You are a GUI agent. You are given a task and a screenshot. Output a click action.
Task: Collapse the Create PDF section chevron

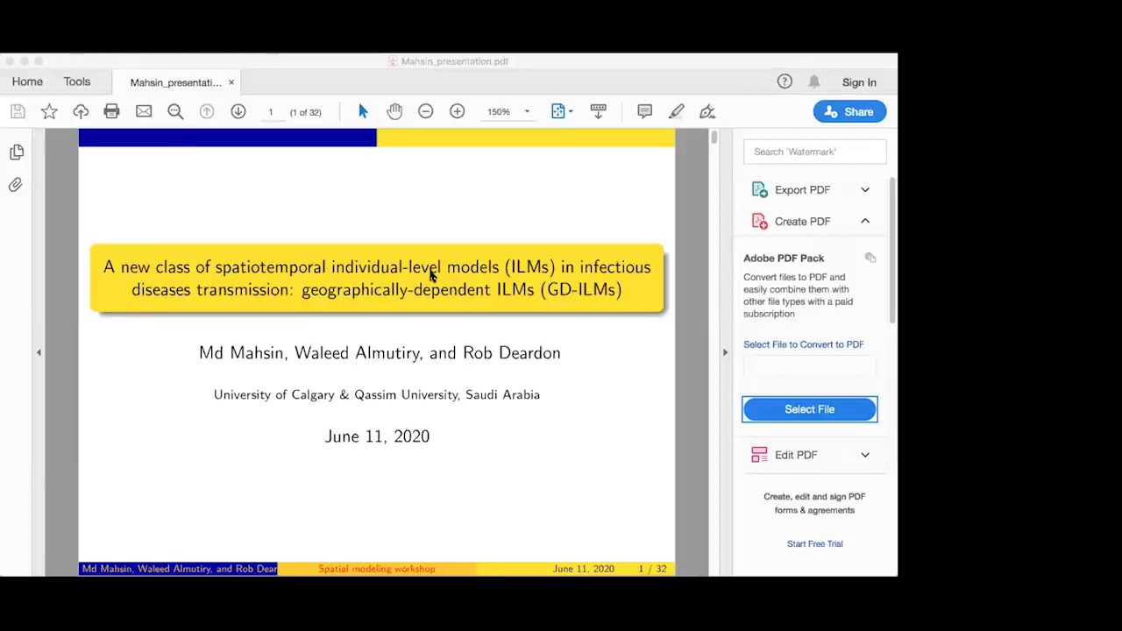[865, 221]
